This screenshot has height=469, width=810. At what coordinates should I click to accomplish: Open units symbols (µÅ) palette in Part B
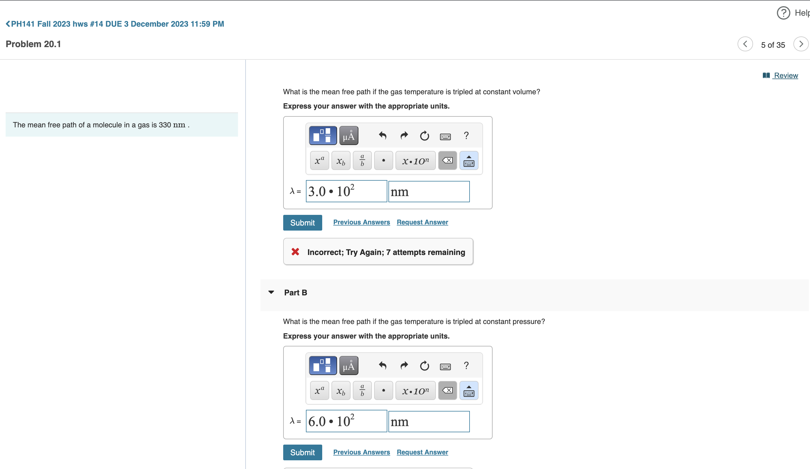pyautogui.click(x=349, y=365)
